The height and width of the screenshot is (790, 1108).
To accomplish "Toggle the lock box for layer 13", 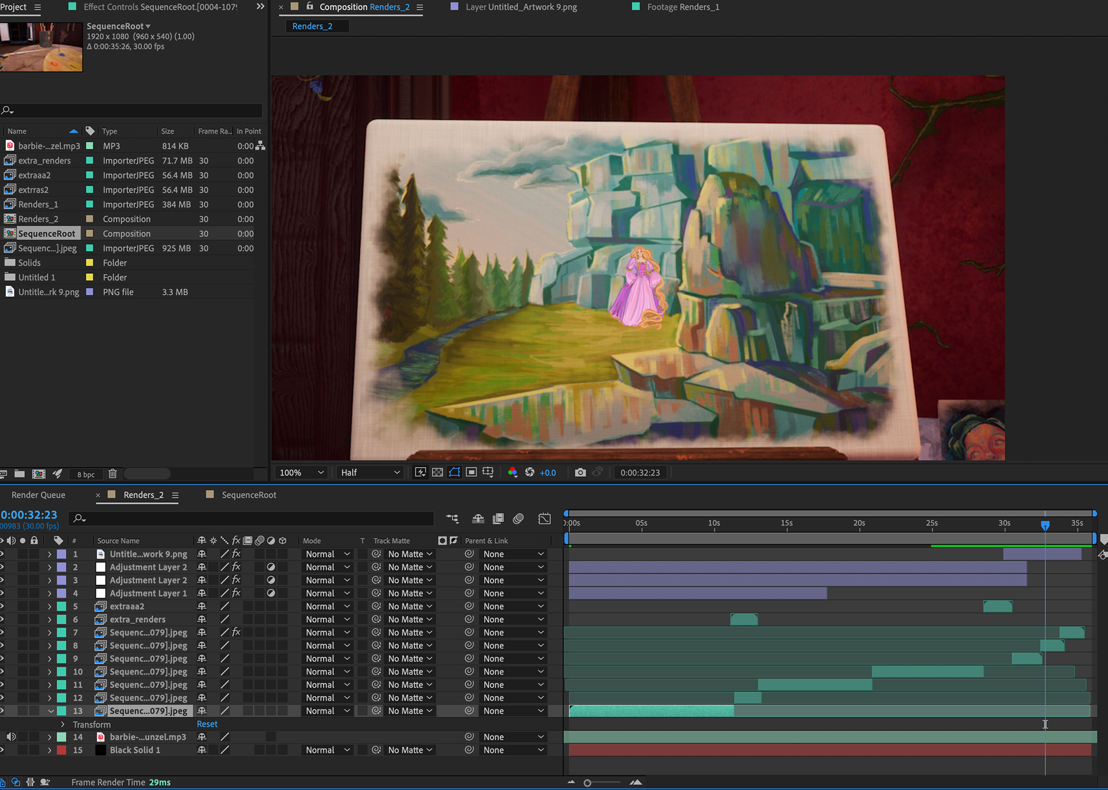I will click(x=34, y=711).
